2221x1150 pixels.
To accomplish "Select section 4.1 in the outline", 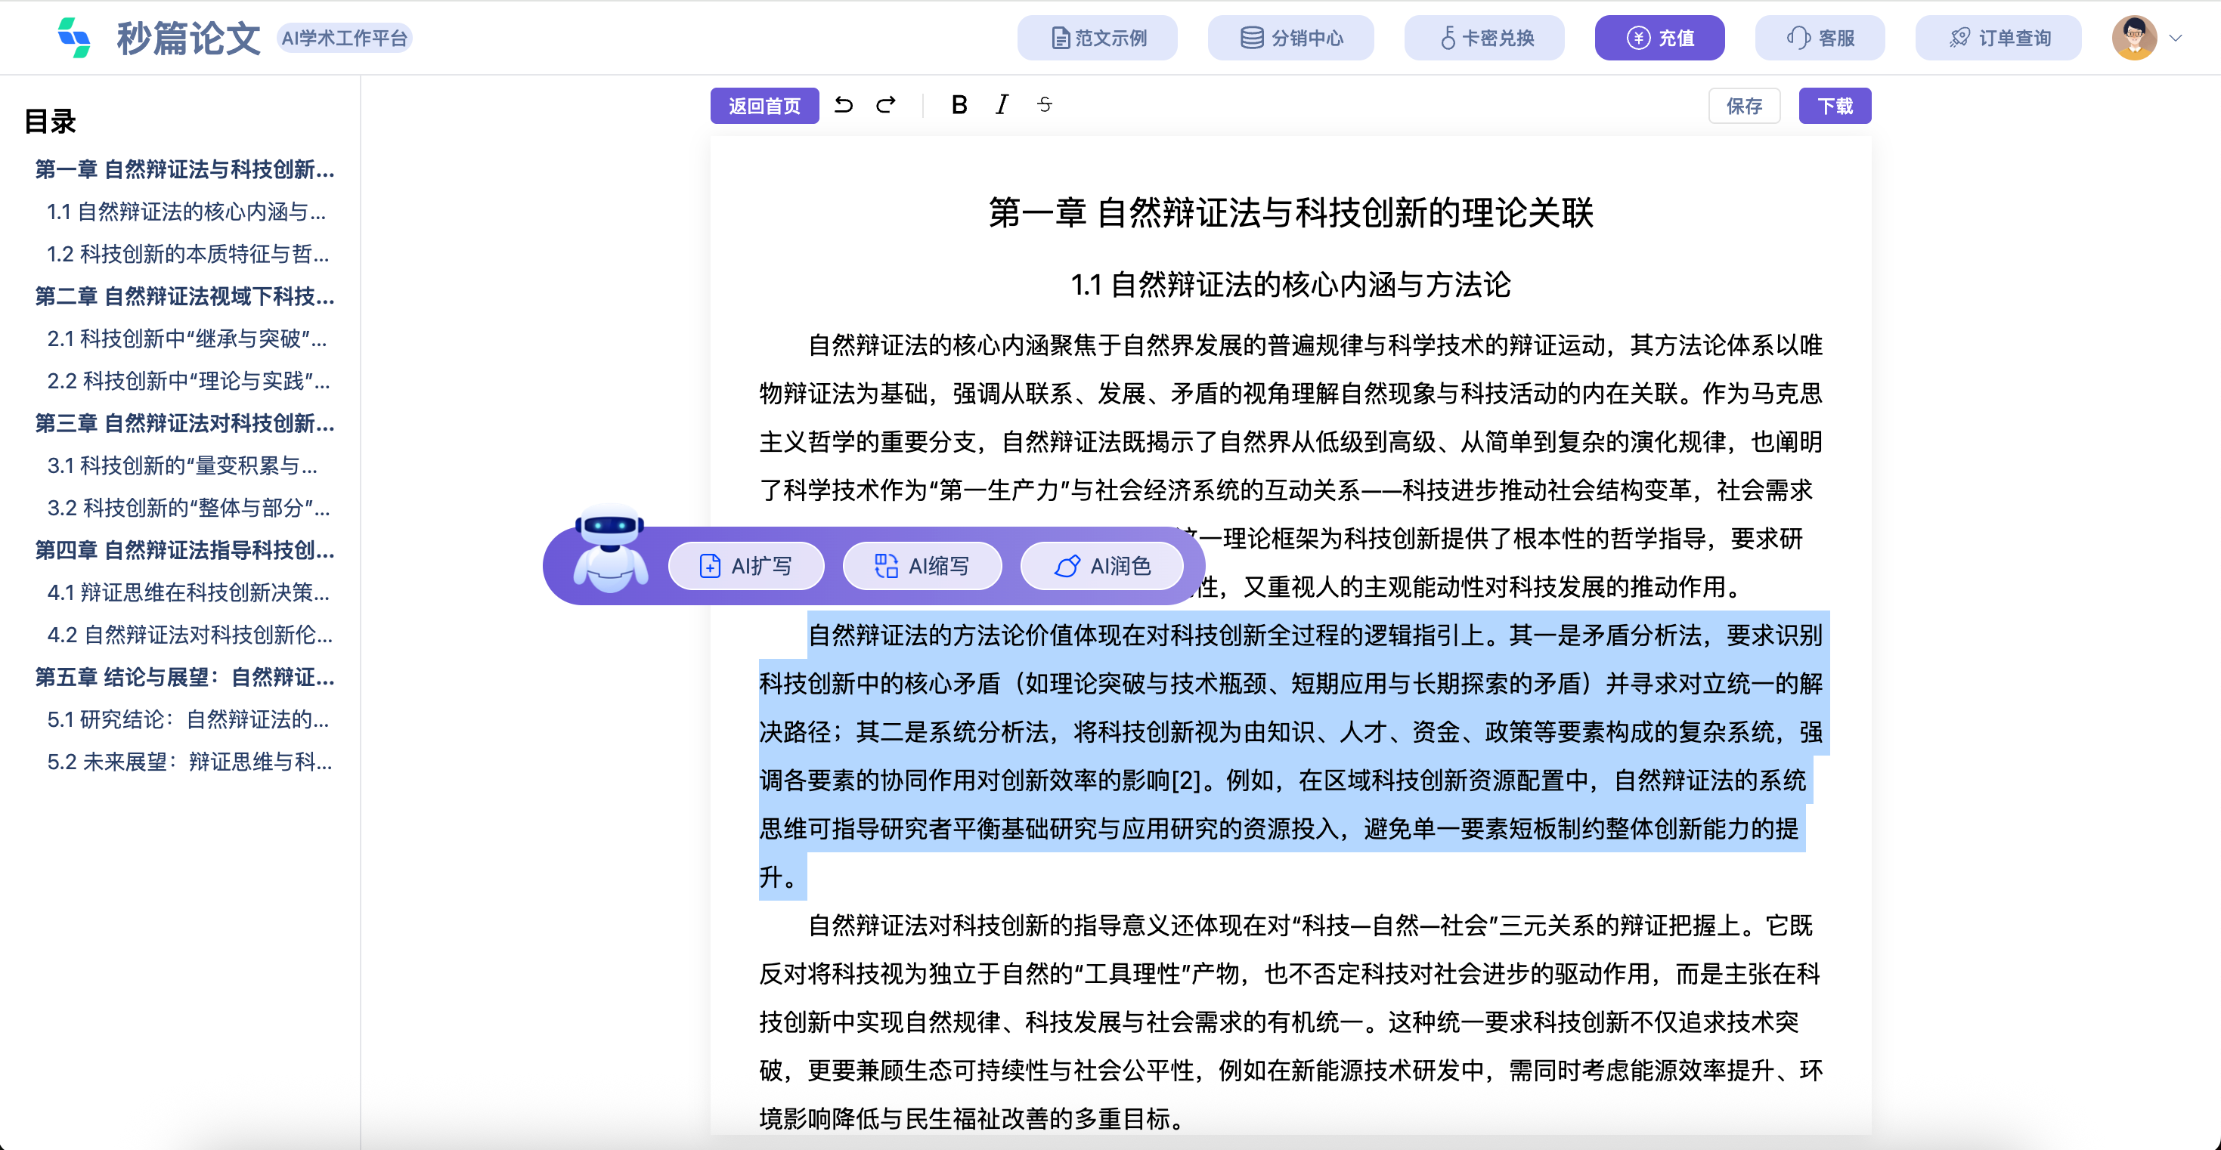I will click(188, 592).
